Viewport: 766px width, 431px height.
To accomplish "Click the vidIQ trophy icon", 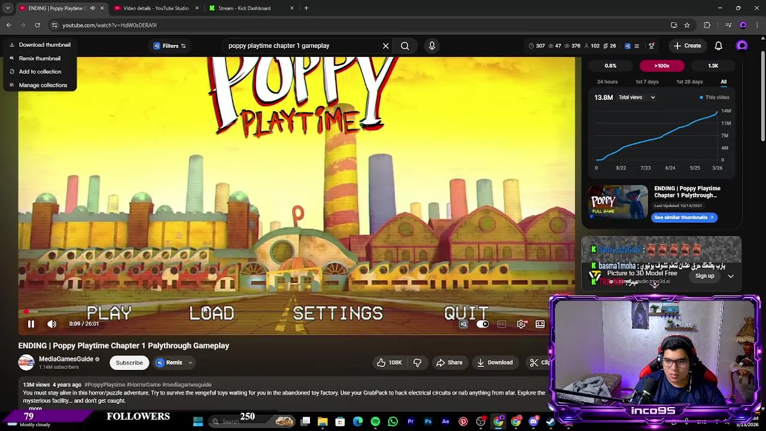I will [x=652, y=45].
